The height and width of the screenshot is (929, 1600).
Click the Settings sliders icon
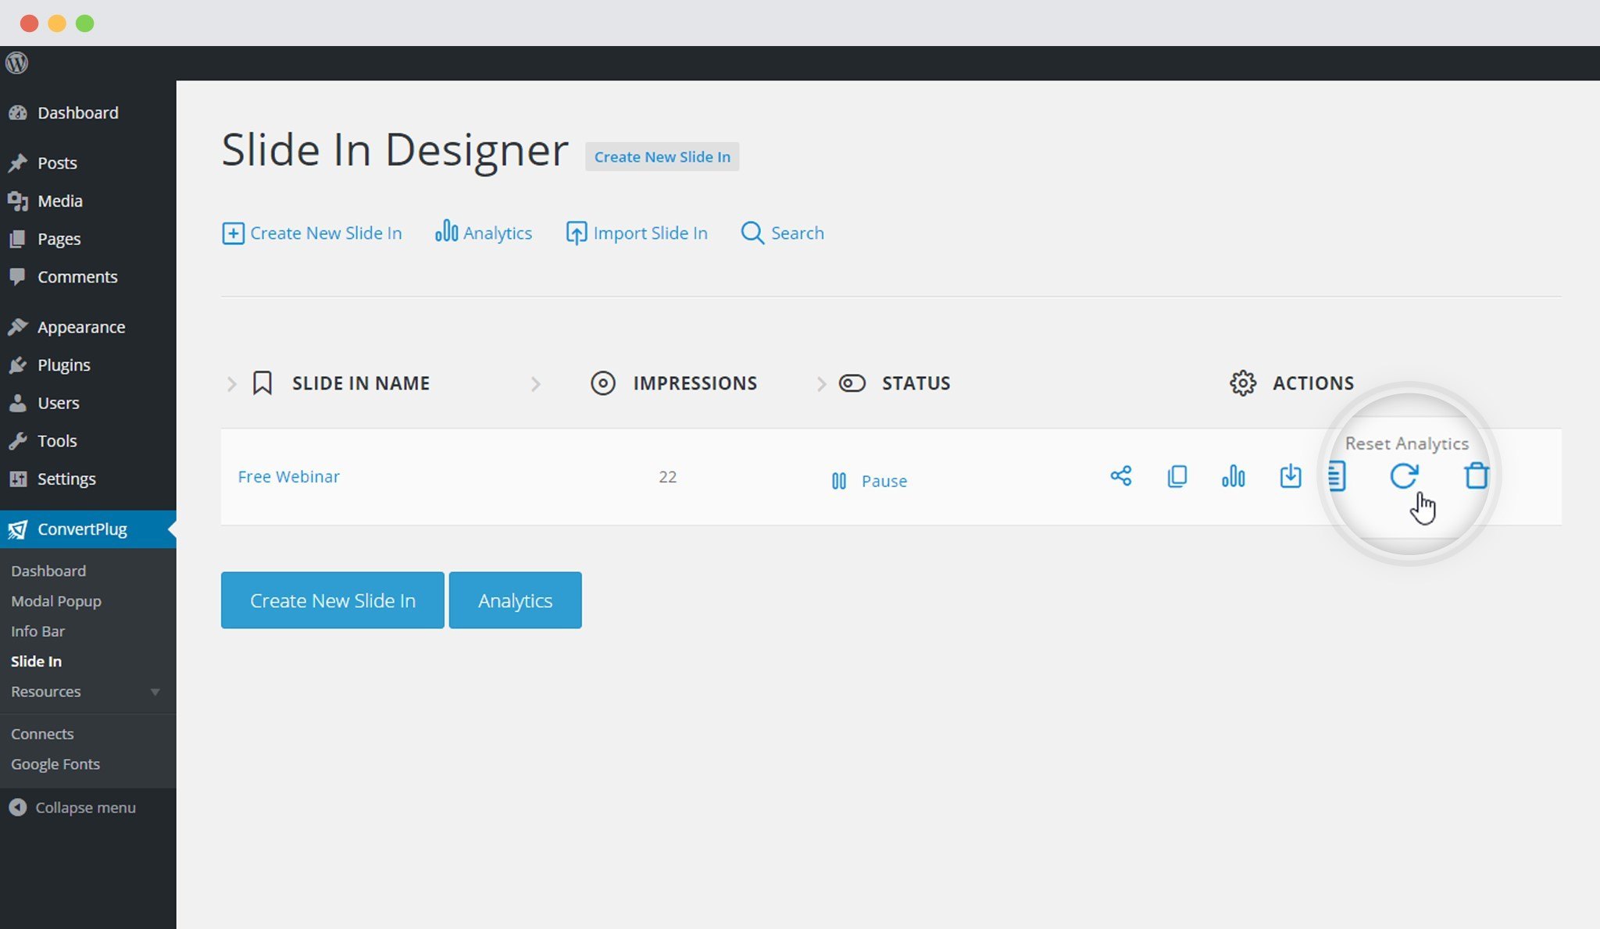coord(17,479)
